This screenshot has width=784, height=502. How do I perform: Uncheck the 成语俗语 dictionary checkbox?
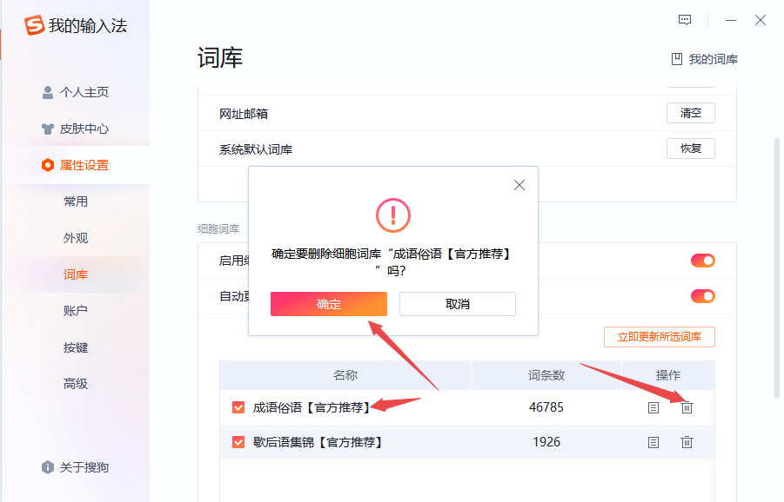coord(238,407)
